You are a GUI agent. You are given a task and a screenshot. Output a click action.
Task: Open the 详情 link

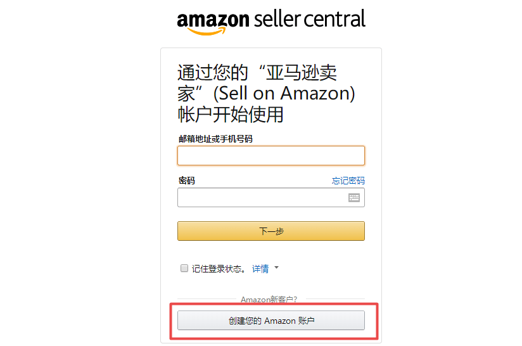[260, 269]
